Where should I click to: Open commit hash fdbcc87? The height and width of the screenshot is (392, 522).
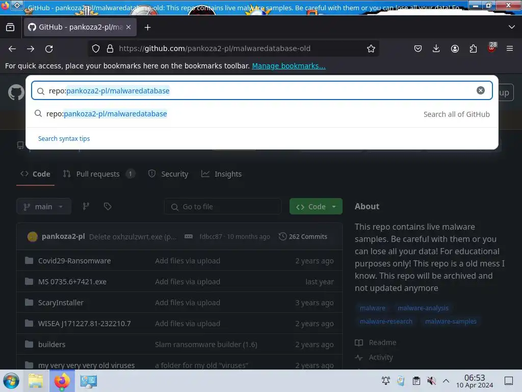pos(211,237)
